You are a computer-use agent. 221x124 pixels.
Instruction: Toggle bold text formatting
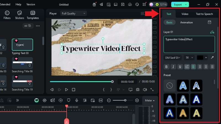pos(167,67)
